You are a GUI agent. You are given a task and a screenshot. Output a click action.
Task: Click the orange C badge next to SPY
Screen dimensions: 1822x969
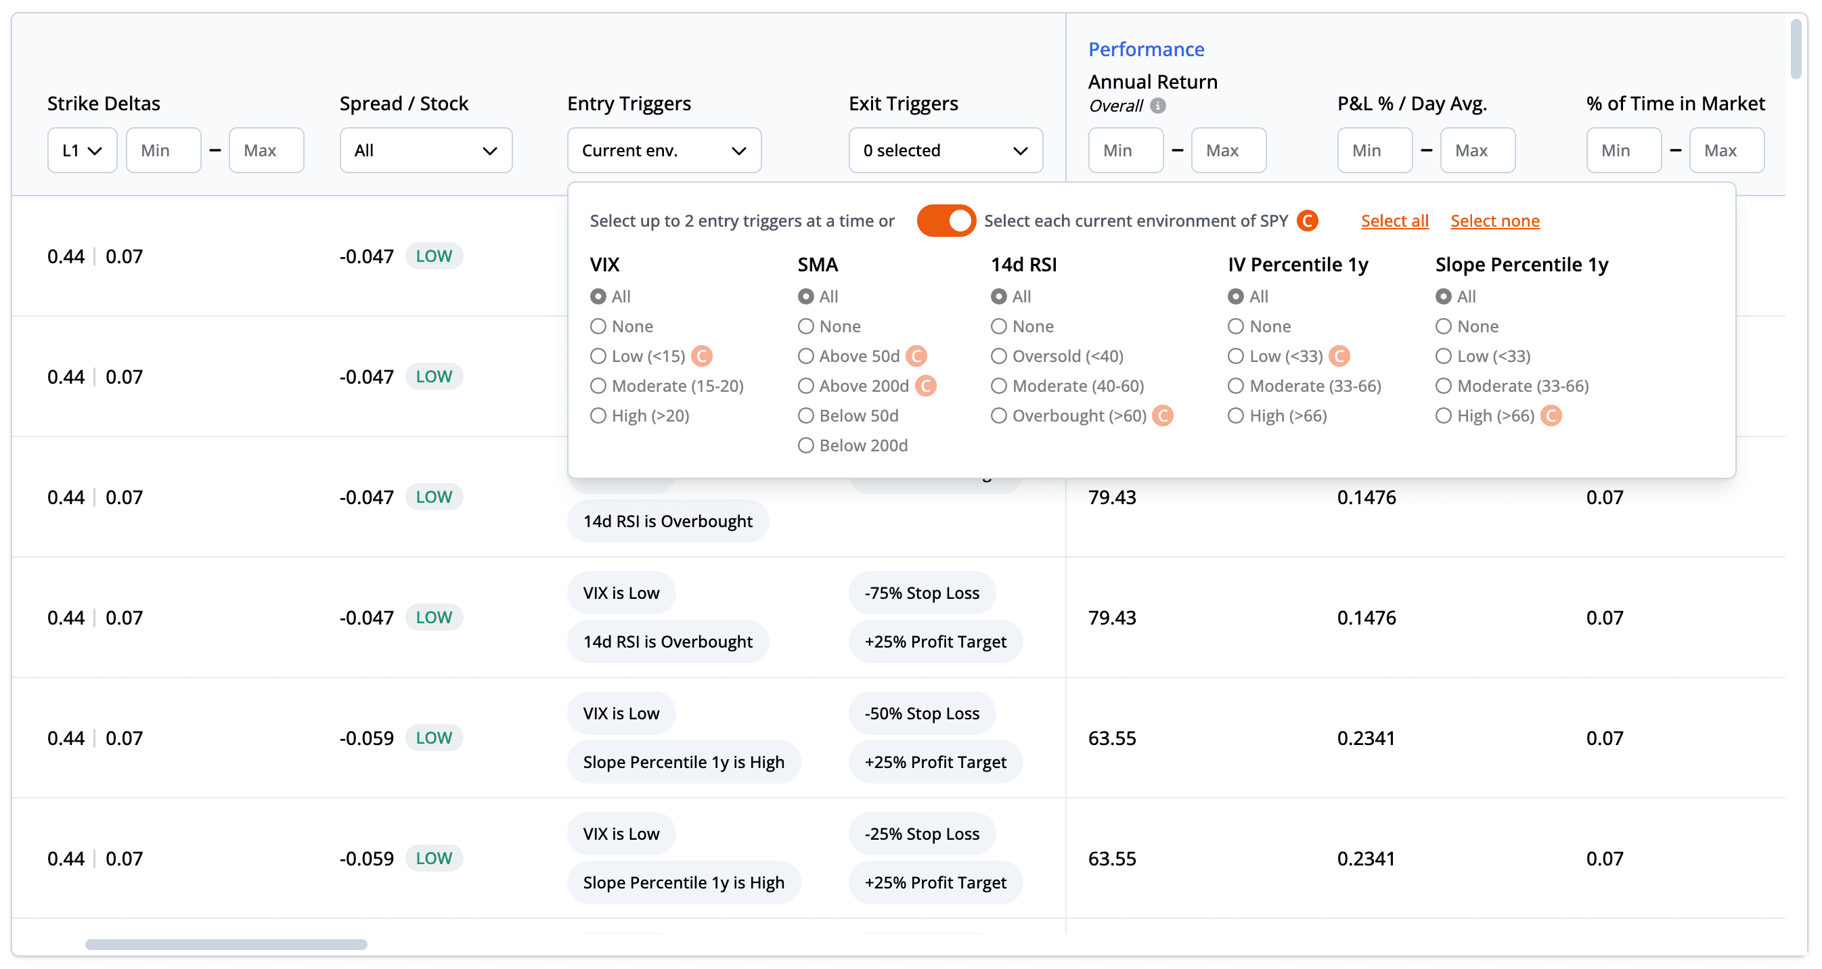(x=1307, y=221)
